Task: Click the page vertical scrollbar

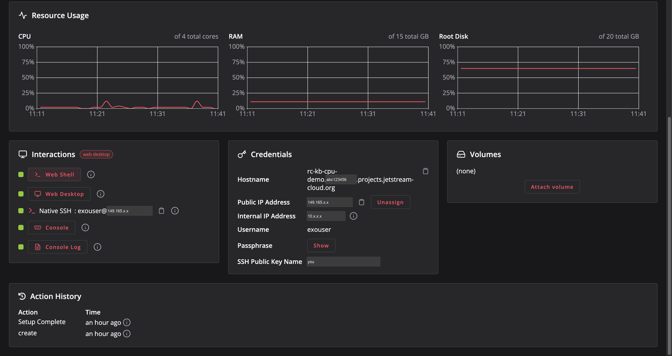Action: pos(669,235)
